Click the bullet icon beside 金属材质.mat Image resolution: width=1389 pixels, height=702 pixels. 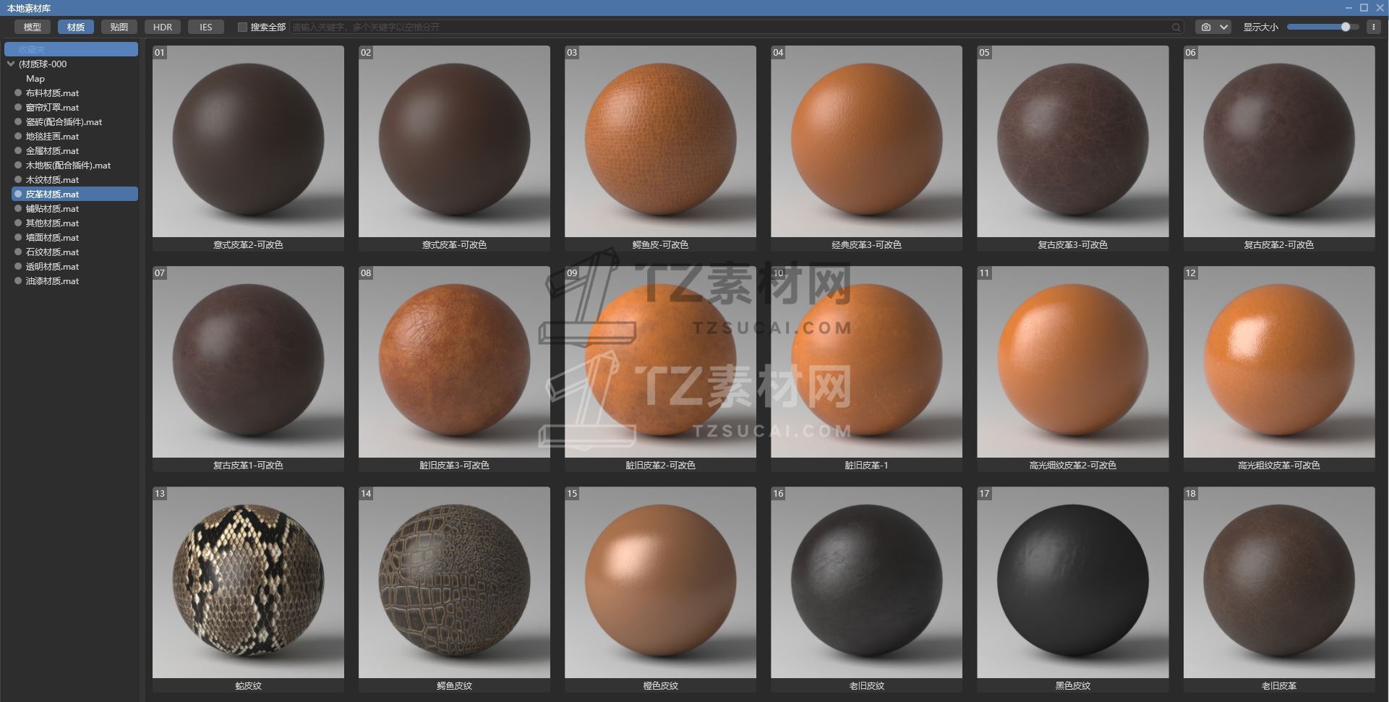tap(18, 150)
